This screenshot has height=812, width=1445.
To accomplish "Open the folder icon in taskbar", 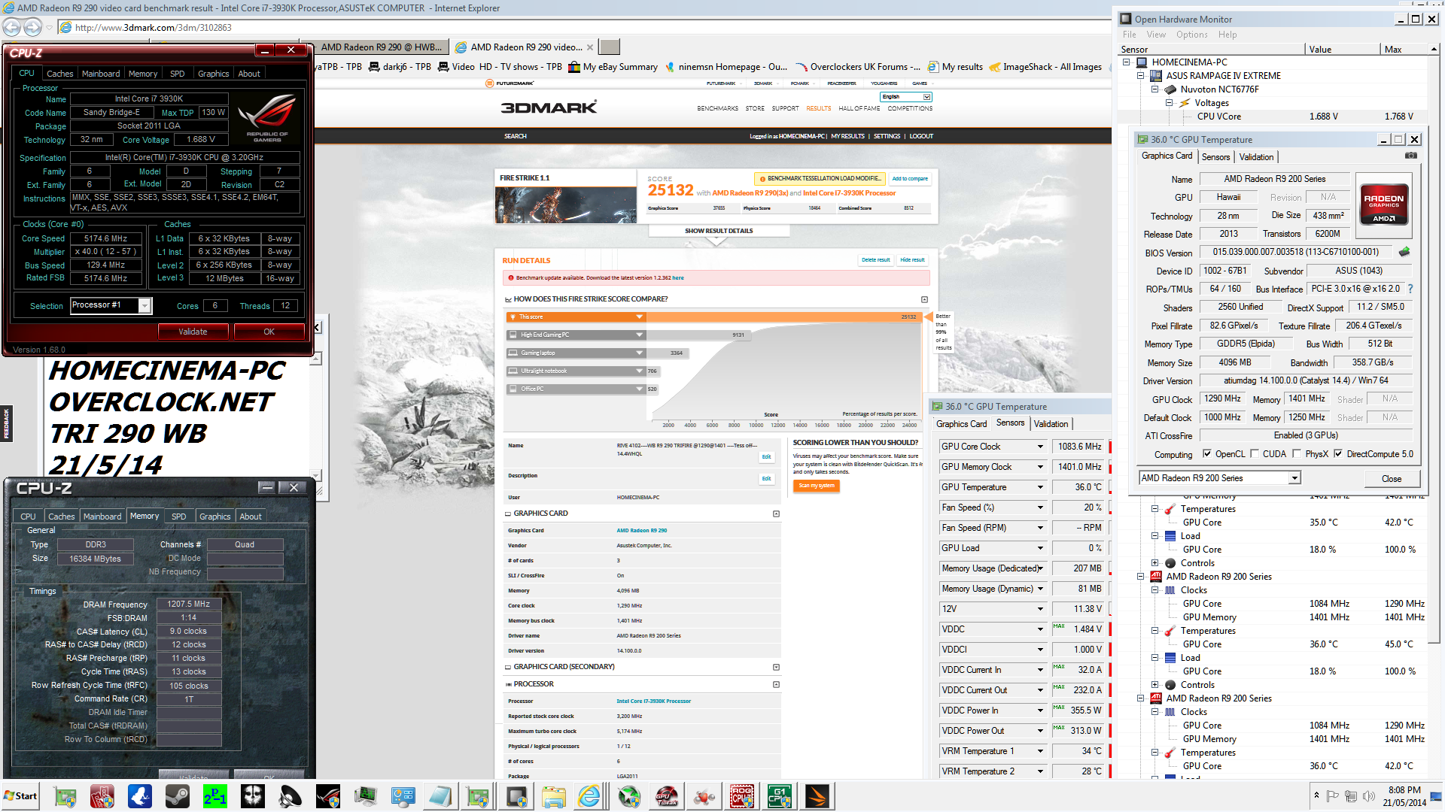I will [x=553, y=796].
